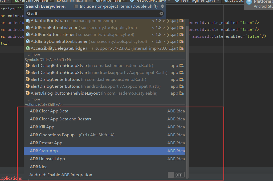Click the app module icon beside AlertDialog_buttonPanelSideLayout

[x=182, y=93]
